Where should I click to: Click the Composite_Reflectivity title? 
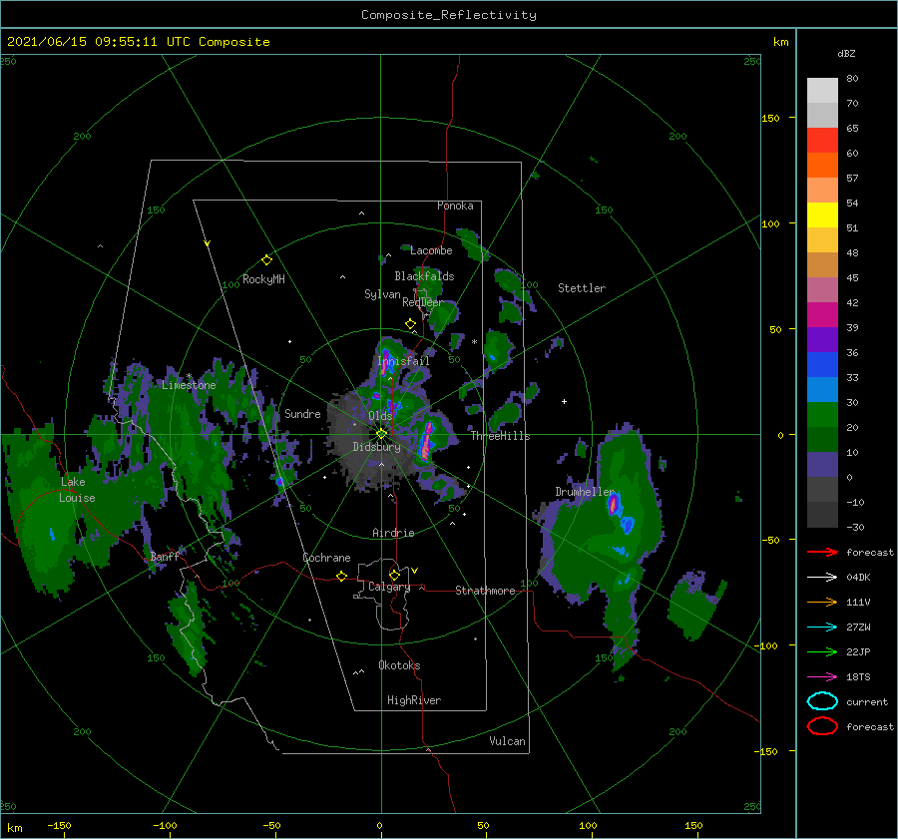[449, 15]
